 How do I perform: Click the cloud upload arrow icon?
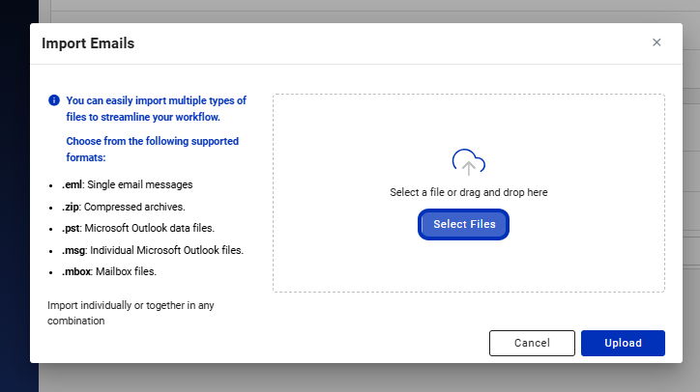[468, 162]
